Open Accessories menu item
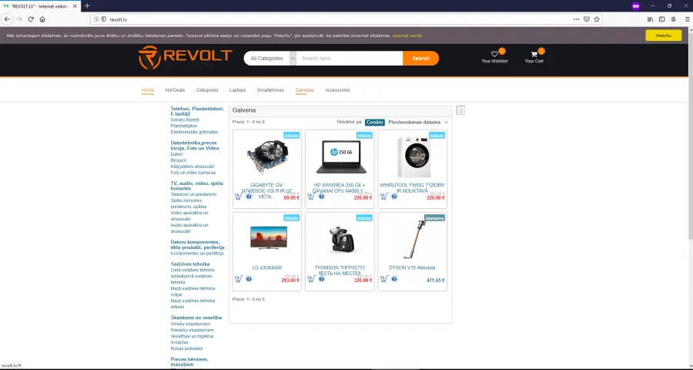 (337, 90)
